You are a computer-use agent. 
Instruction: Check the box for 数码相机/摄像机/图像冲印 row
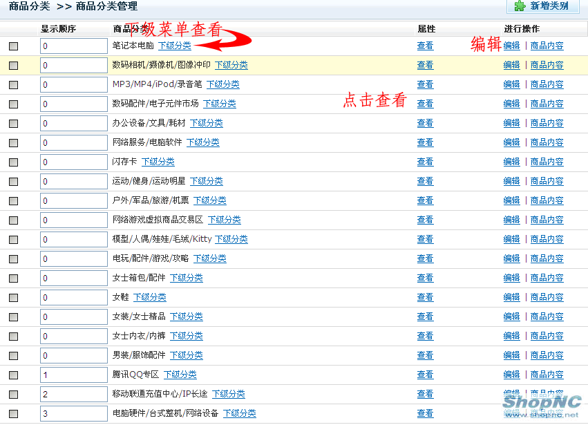point(14,66)
